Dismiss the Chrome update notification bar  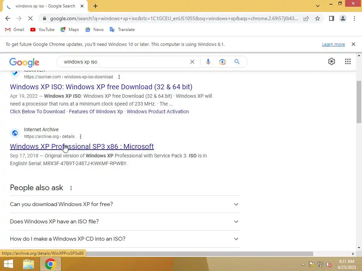(x=353, y=44)
